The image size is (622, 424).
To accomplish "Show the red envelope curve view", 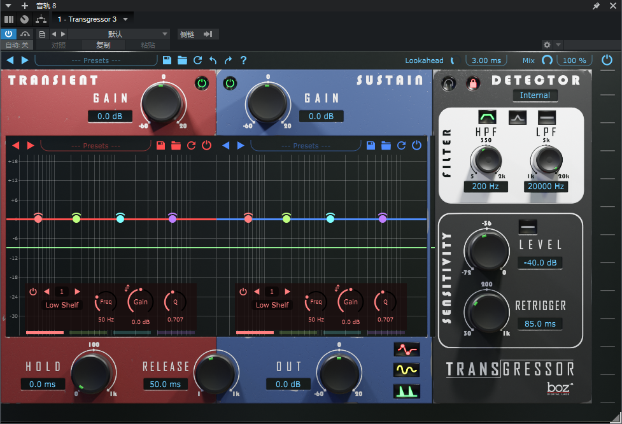I will click(407, 350).
